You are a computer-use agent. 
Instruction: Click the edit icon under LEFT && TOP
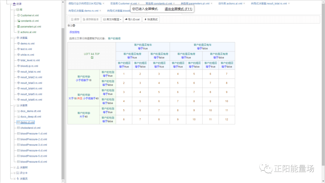(92, 57)
